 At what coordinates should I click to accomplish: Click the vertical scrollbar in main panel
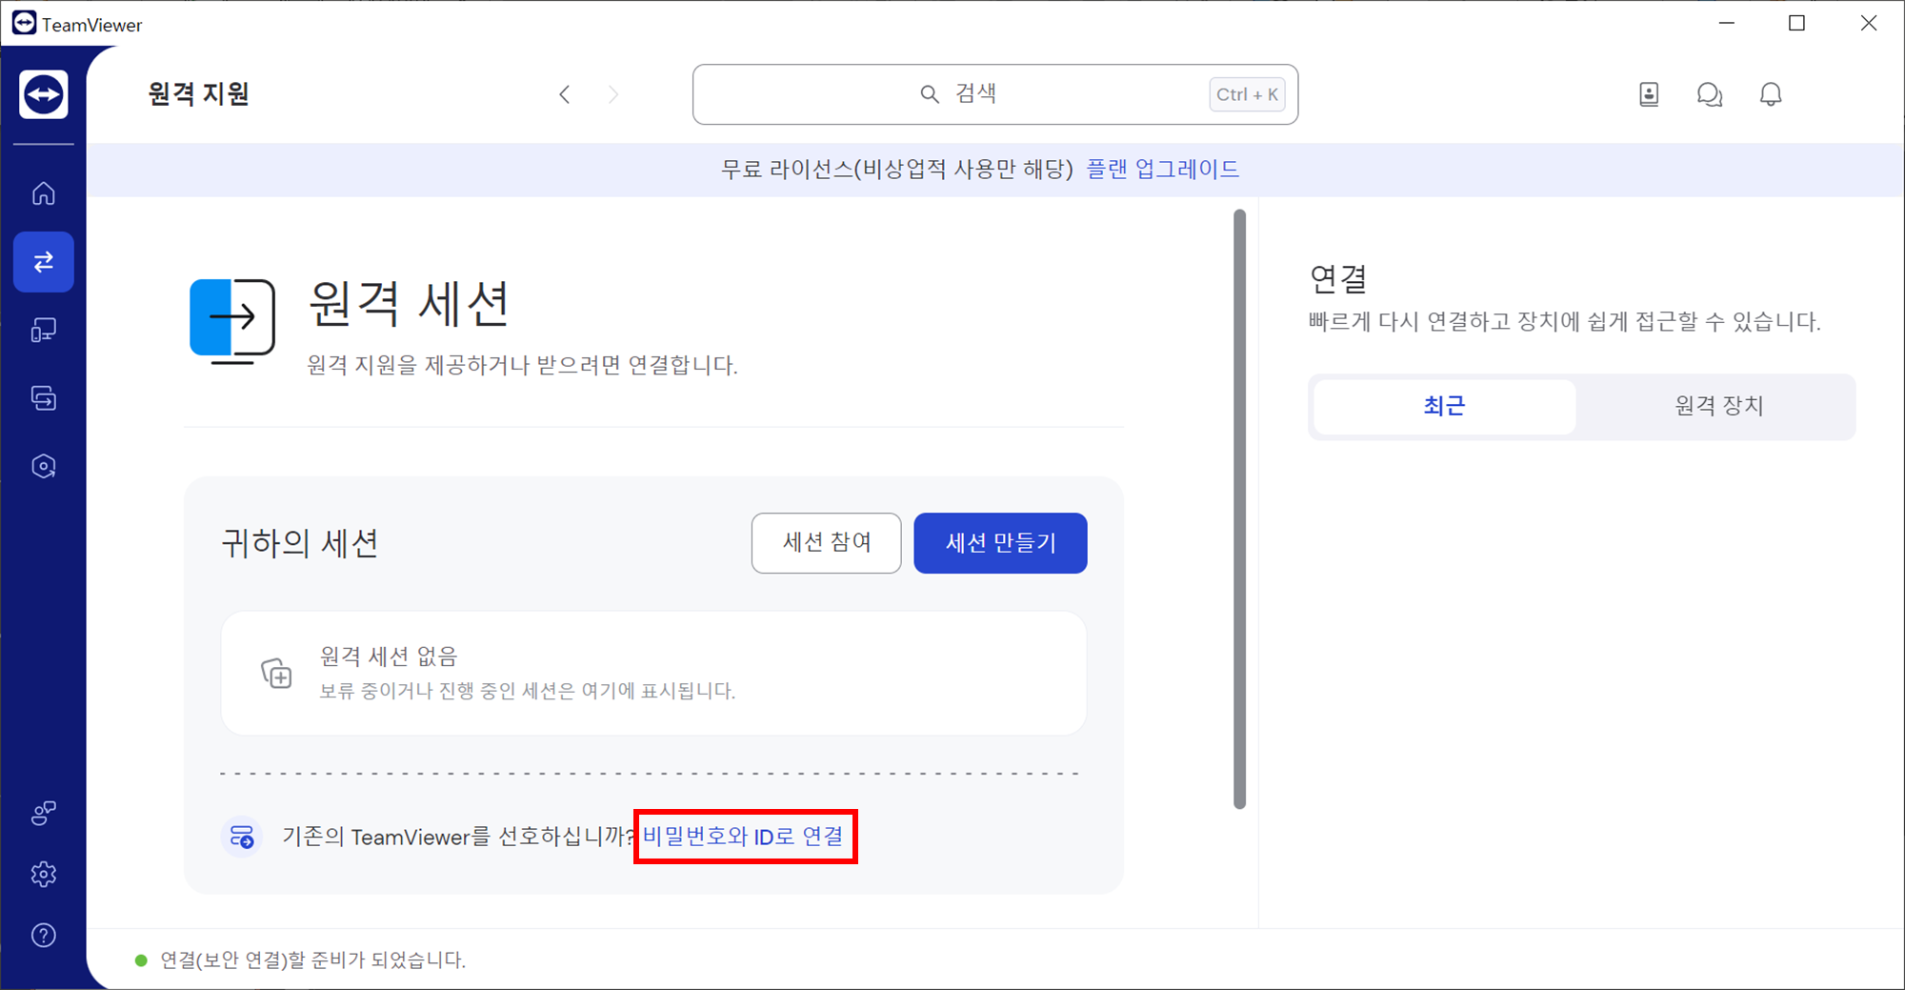1239,509
